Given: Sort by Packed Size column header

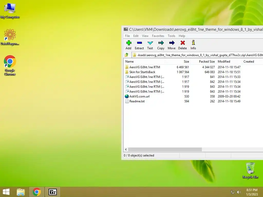Looking at the screenshot, I should 203,62.
